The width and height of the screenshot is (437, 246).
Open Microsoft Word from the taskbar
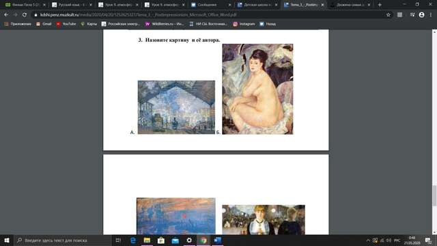click(217, 240)
